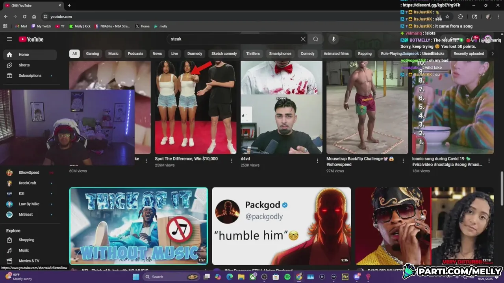Image resolution: width=504 pixels, height=283 pixels.
Task: Select the News filter chip
Action: [x=157, y=53]
